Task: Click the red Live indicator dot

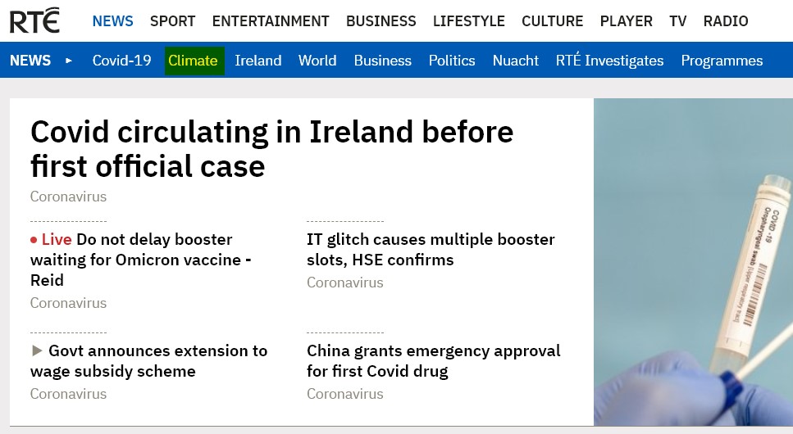Action: pyautogui.click(x=34, y=240)
